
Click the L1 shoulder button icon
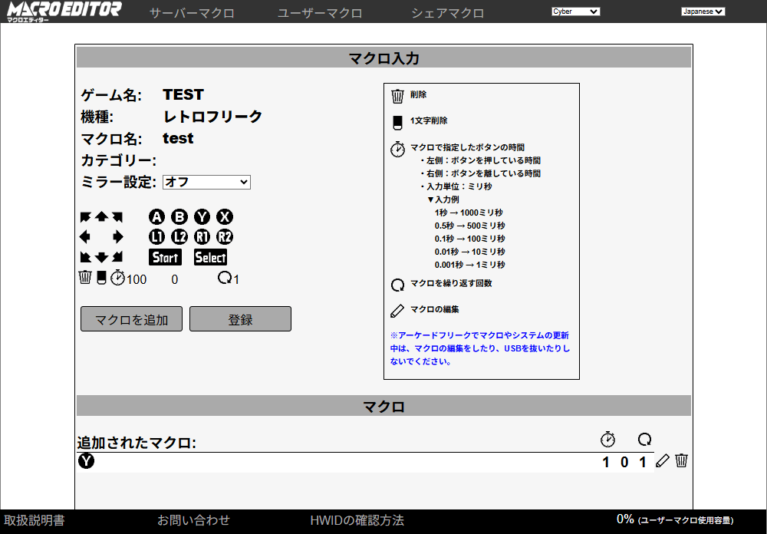(157, 237)
